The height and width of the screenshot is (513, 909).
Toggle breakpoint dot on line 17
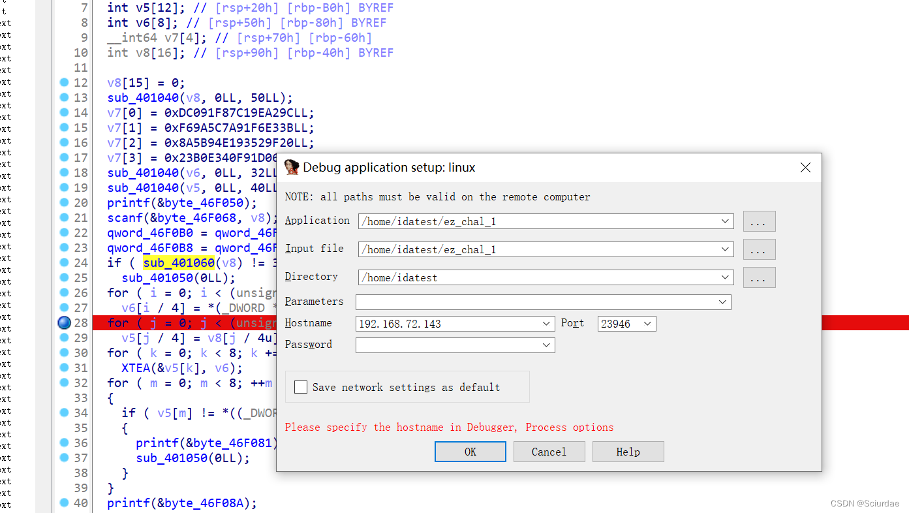click(x=64, y=157)
